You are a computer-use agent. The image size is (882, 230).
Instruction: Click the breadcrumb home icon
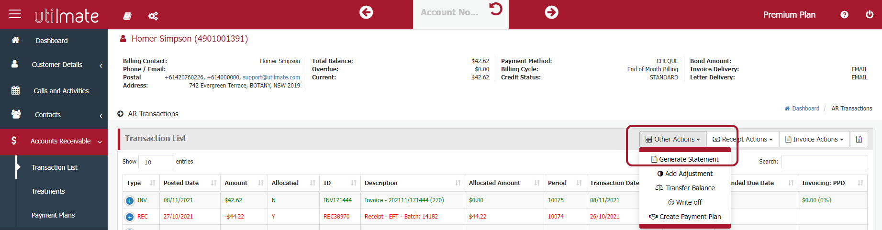[x=787, y=109]
